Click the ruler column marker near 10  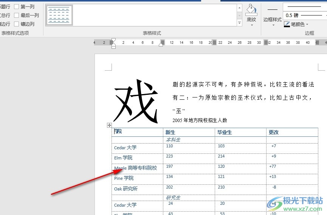coord(163,43)
